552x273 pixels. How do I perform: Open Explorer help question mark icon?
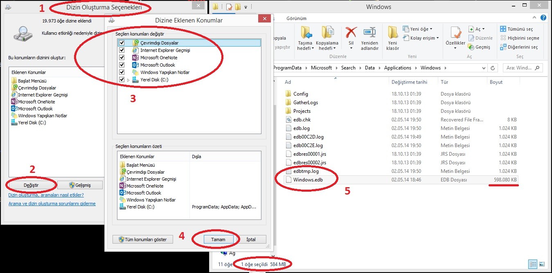coord(543,18)
